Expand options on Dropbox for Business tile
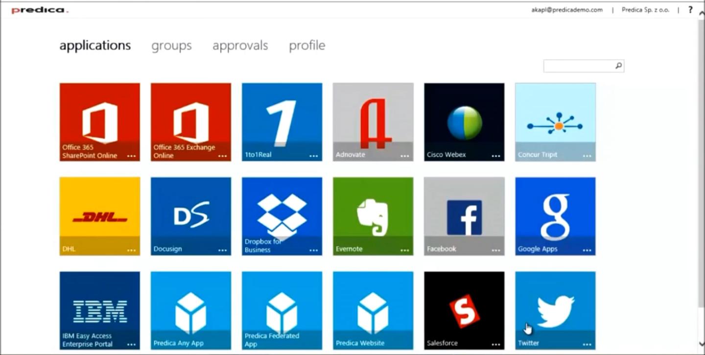The width and height of the screenshot is (705, 355). [313, 250]
